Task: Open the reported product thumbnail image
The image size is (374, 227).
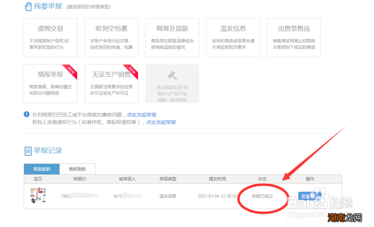Action: [38, 196]
